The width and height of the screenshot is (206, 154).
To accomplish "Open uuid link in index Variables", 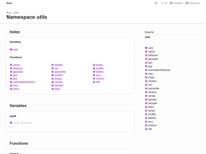I will tap(15, 49).
